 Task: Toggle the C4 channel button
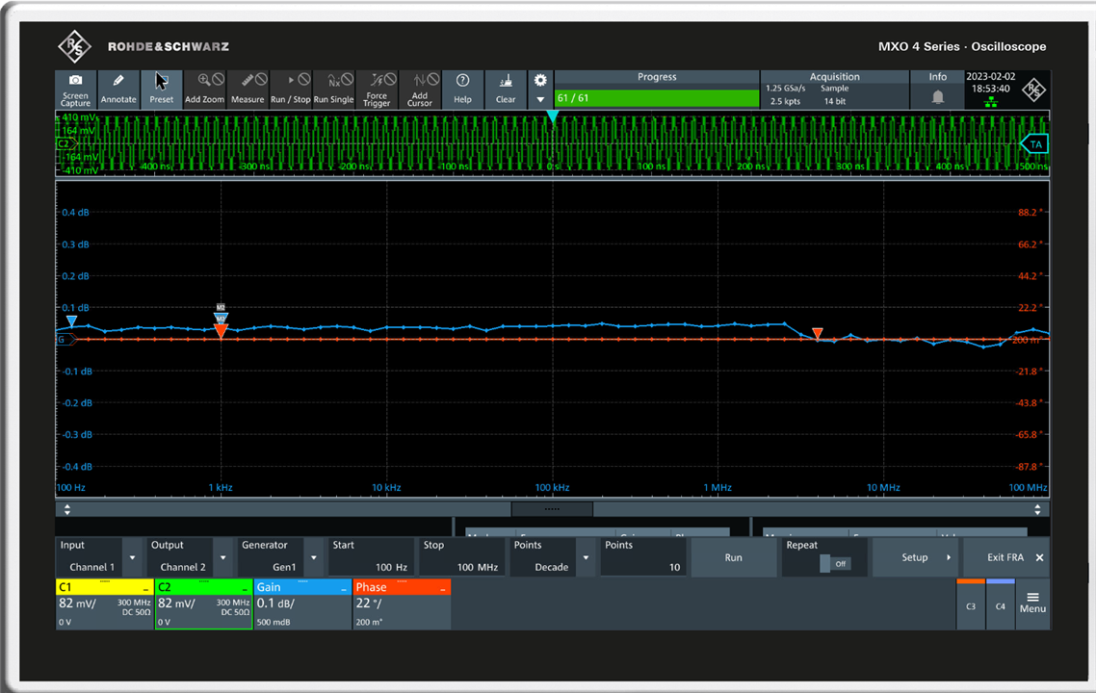tap(1001, 605)
